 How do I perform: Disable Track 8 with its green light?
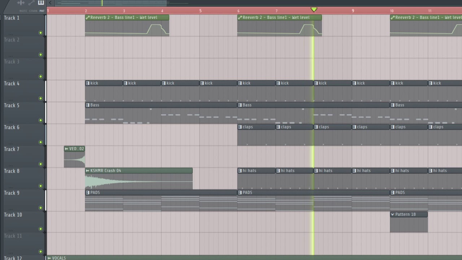(40, 186)
